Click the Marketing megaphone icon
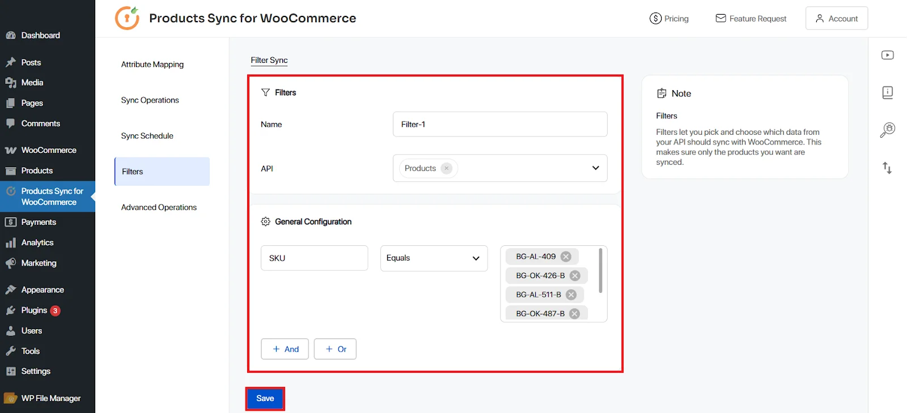907x413 pixels. (10, 263)
